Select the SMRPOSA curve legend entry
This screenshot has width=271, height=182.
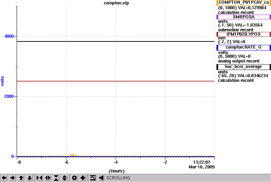click(244, 17)
